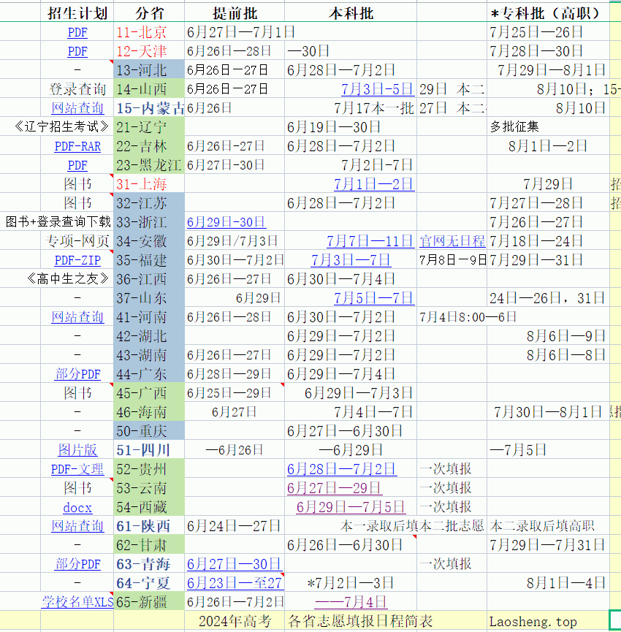Open the 官网无日程 link
Viewport: 621px width, 632px height.
coord(452,241)
